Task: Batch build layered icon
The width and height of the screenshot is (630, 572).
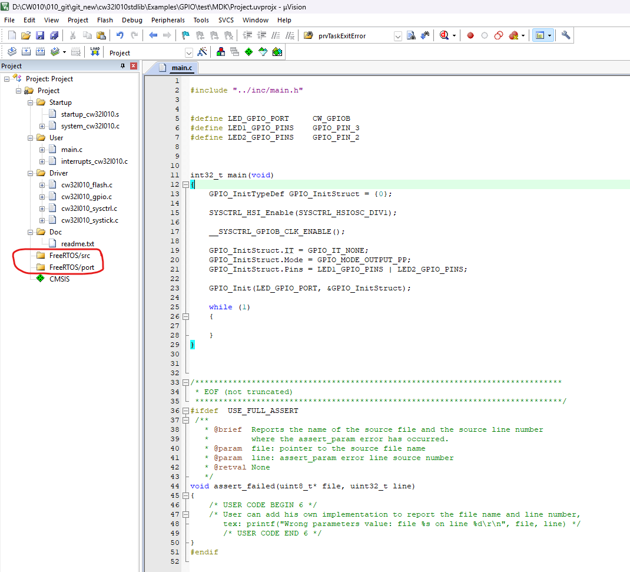Action: (55, 52)
